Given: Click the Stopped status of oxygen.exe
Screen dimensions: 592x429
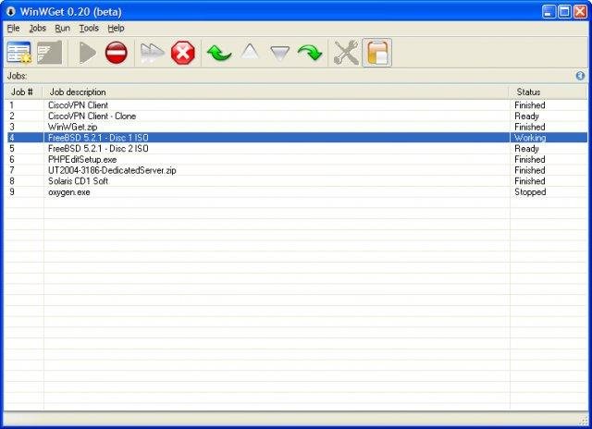Looking at the screenshot, I should tap(530, 192).
